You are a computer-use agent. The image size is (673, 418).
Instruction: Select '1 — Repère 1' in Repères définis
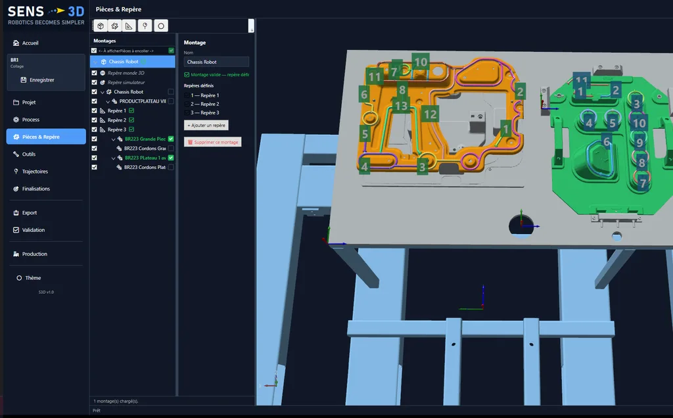205,95
